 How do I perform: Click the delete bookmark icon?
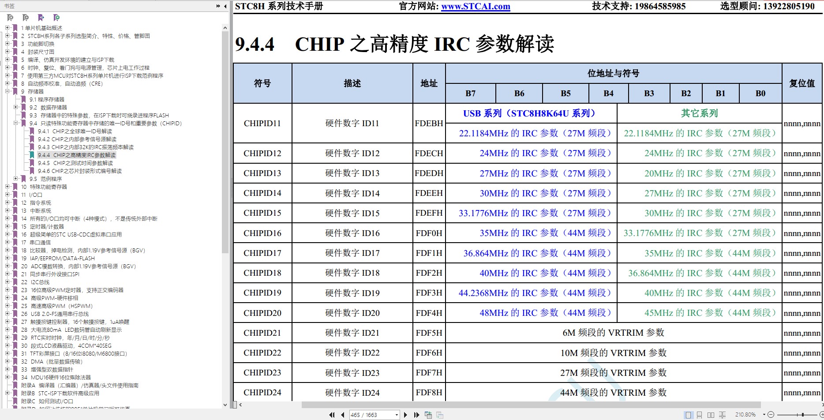[10, 18]
